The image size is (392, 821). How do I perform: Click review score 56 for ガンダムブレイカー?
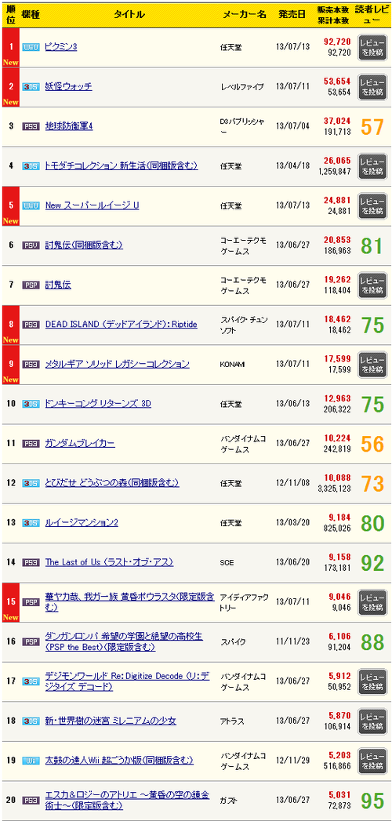[372, 444]
